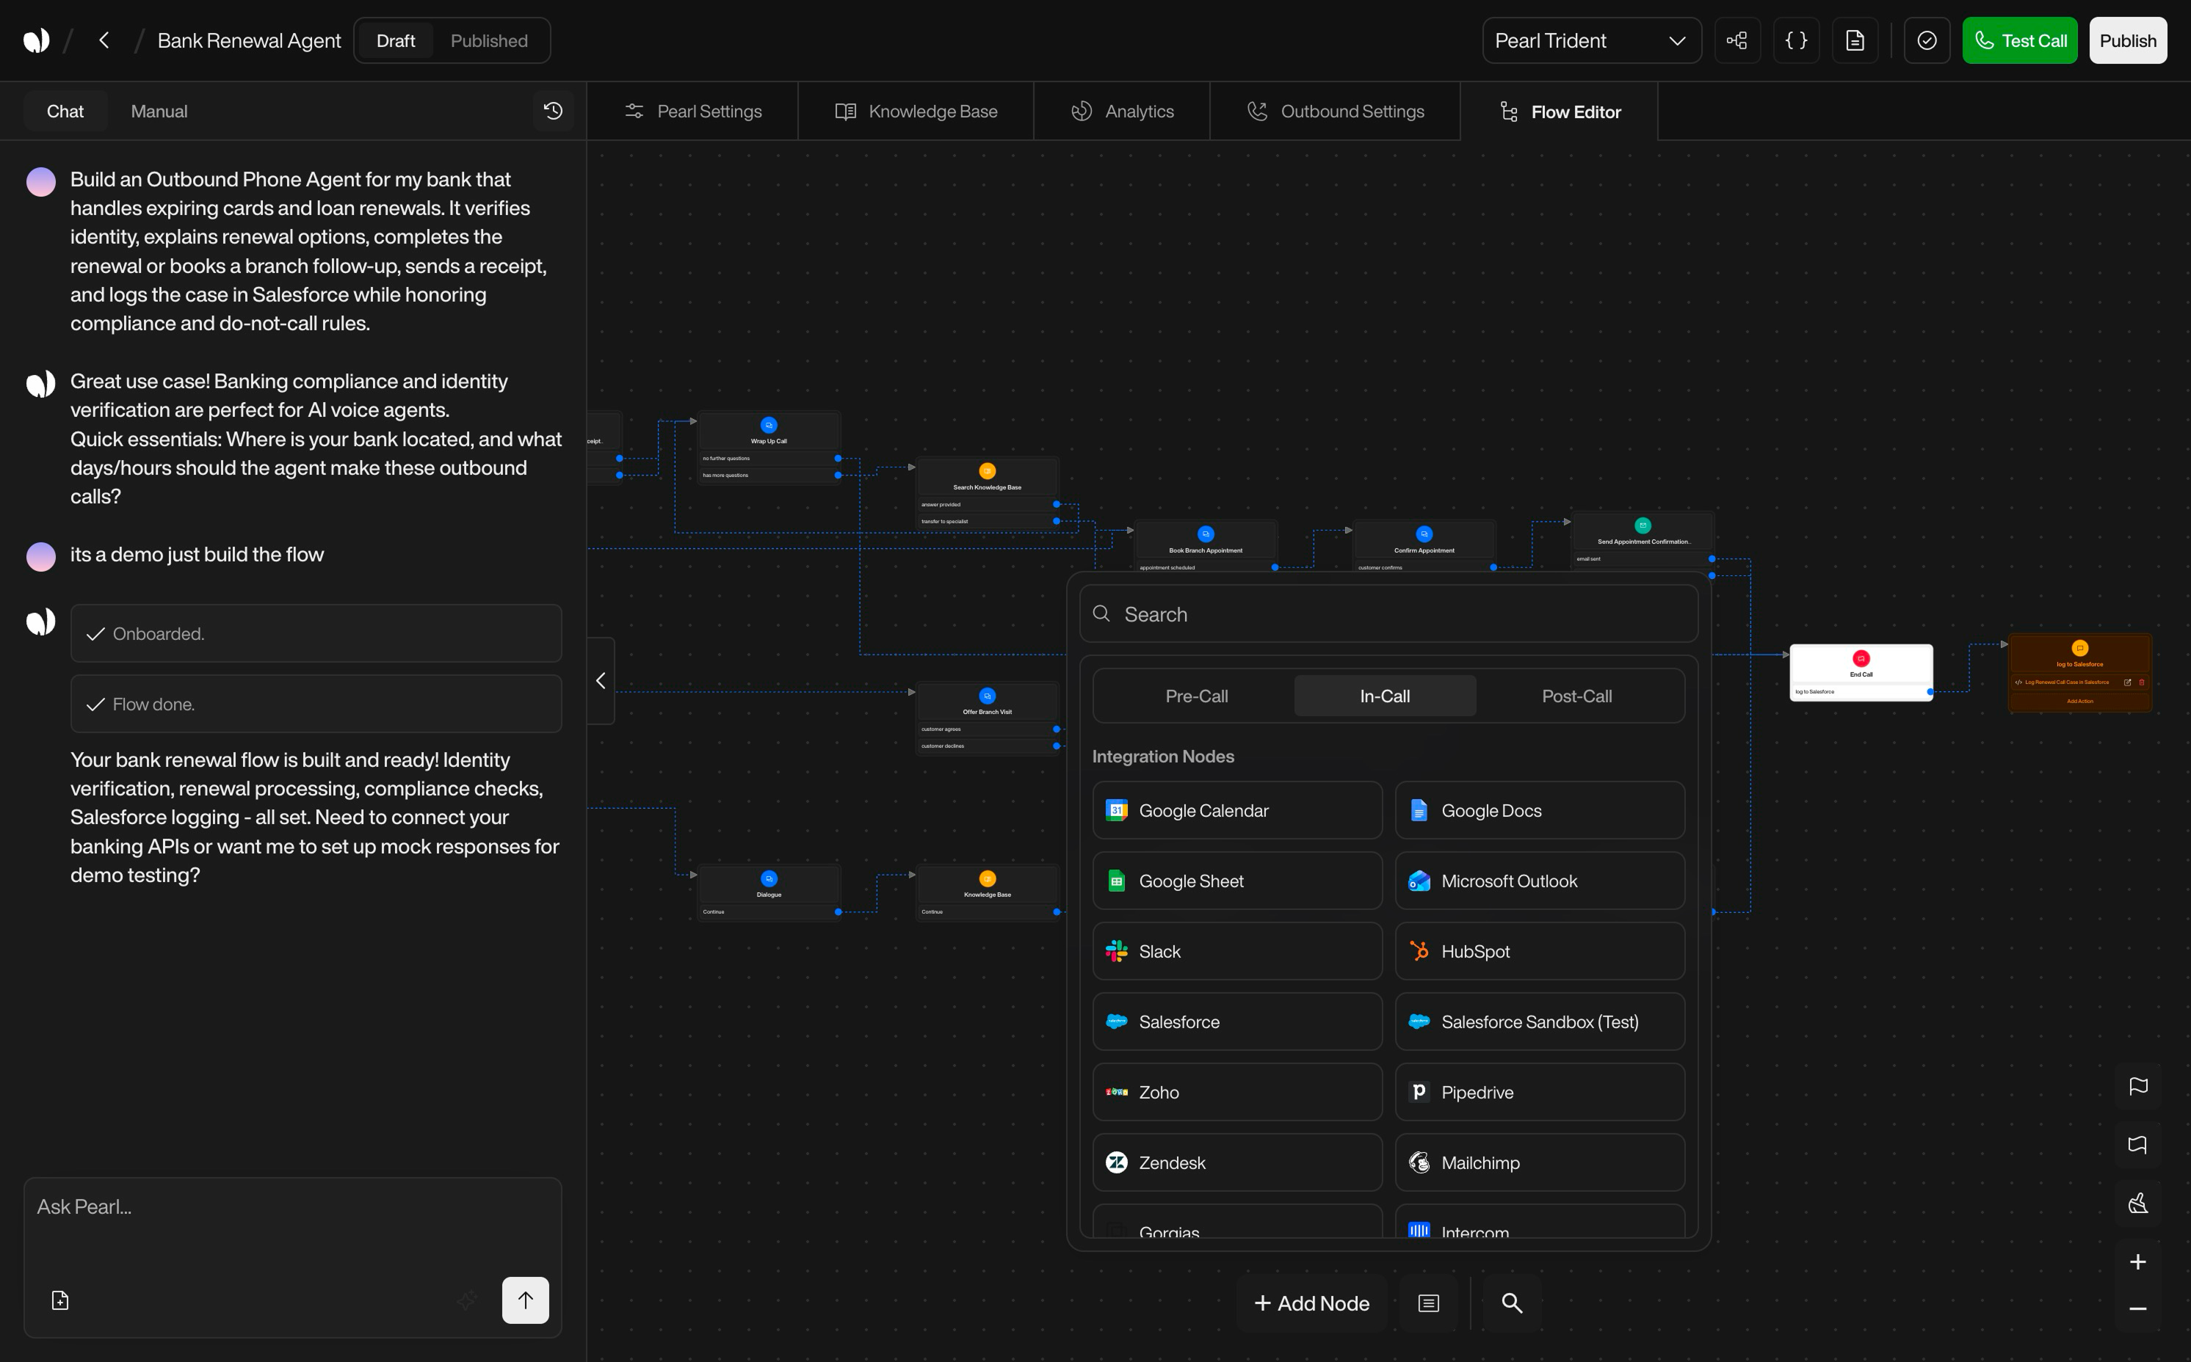The height and width of the screenshot is (1362, 2191).
Task: Click the checkmark validation icon
Action: pyautogui.click(x=1926, y=40)
